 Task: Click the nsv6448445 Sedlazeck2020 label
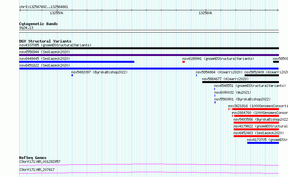[45, 59]
